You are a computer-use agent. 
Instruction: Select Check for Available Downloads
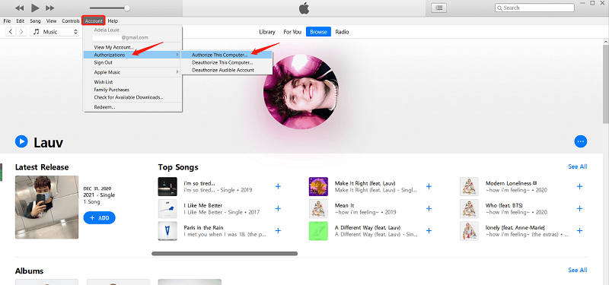tap(132, 97)
